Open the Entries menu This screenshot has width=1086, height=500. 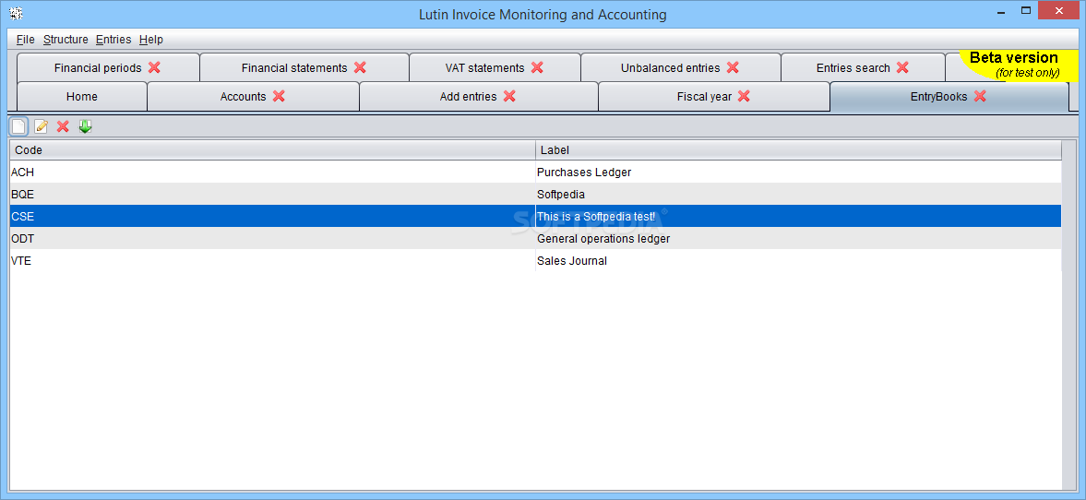[113, 40]
